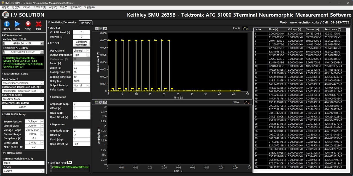Click the Vd BAIS Level input field
Screen dimensions: 353x176
(x=81, y=32)
